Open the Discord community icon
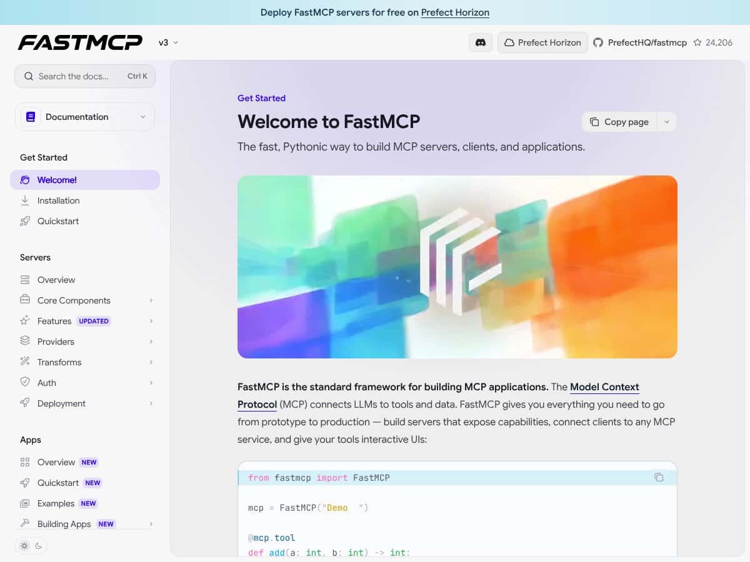750x562 pixels. point(480,42)
